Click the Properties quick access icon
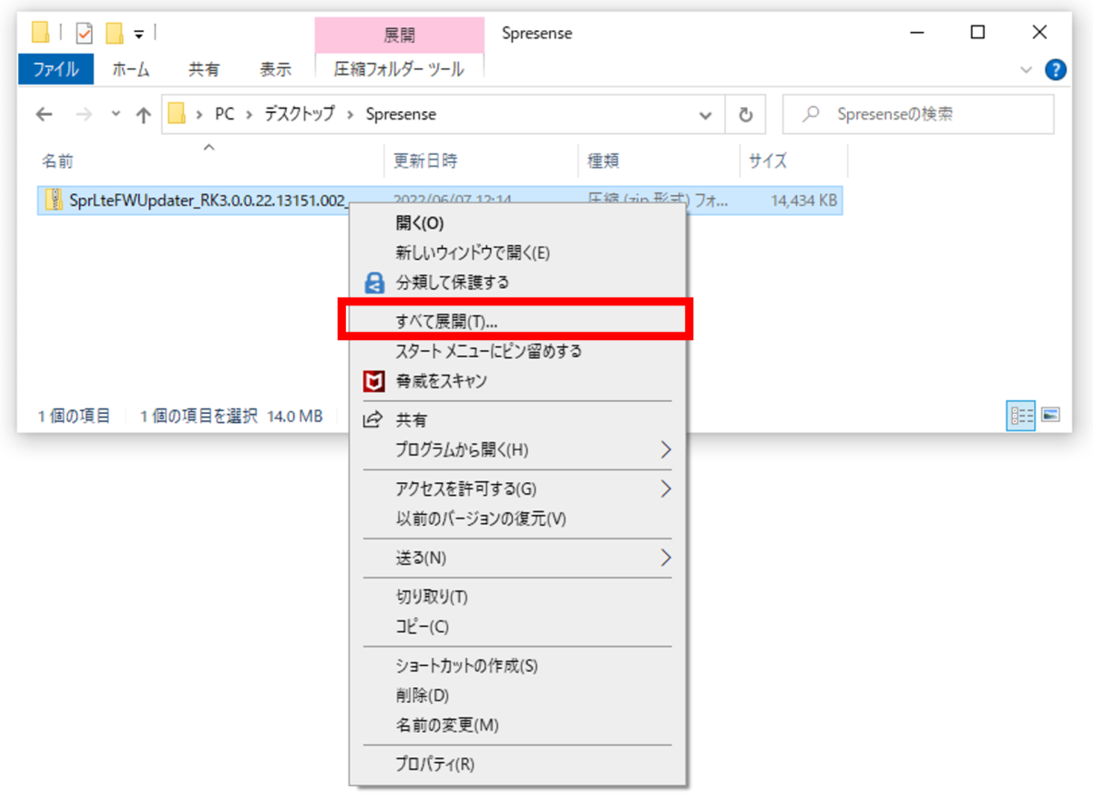Screen dimensions: 1093x803 85,34
